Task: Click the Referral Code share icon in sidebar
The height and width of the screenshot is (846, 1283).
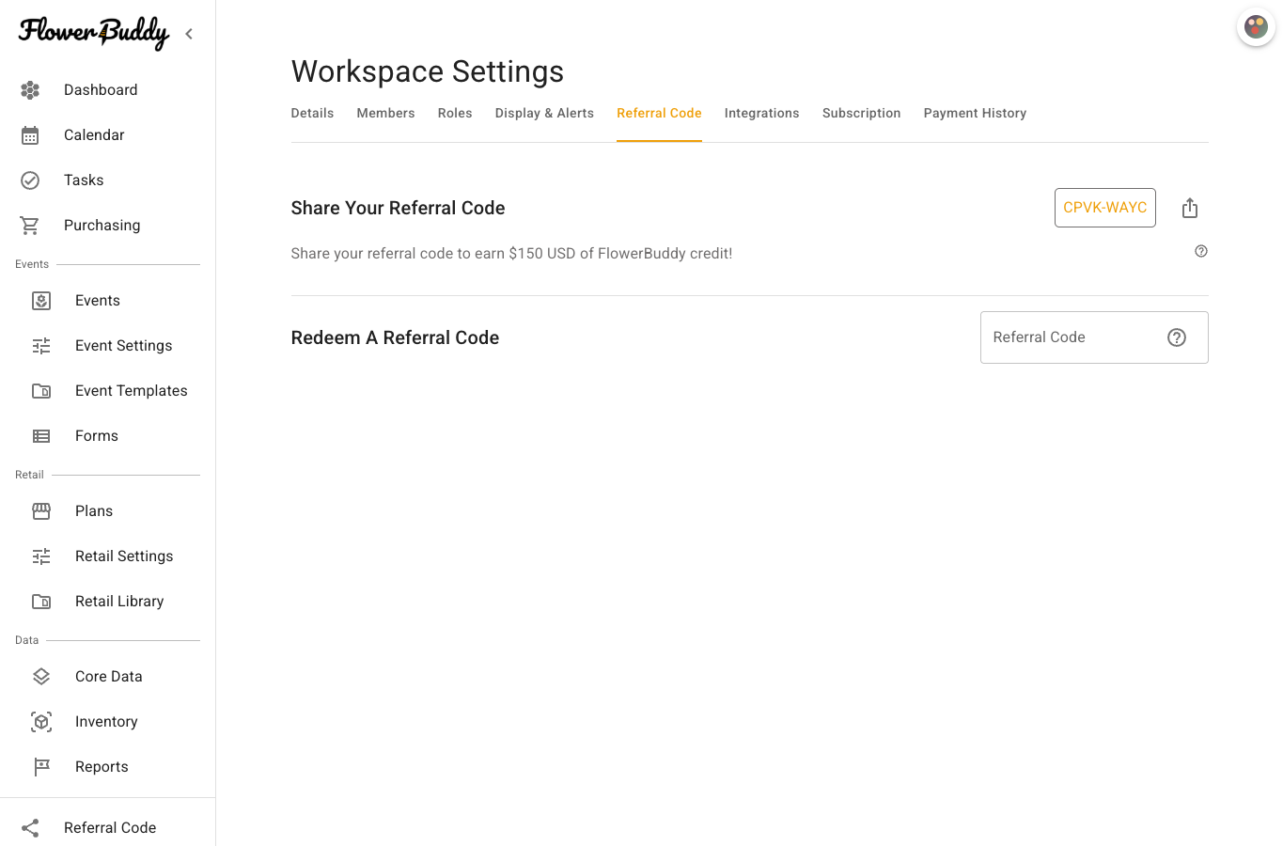Action: [30, 828]
